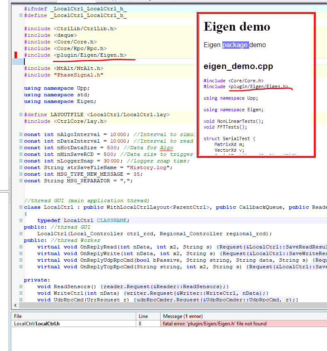The height and width of the screenshot is (351, 327).
Task: Click the highlighted word 'package' in Eigen demo
Action: (x=235, y=45)
